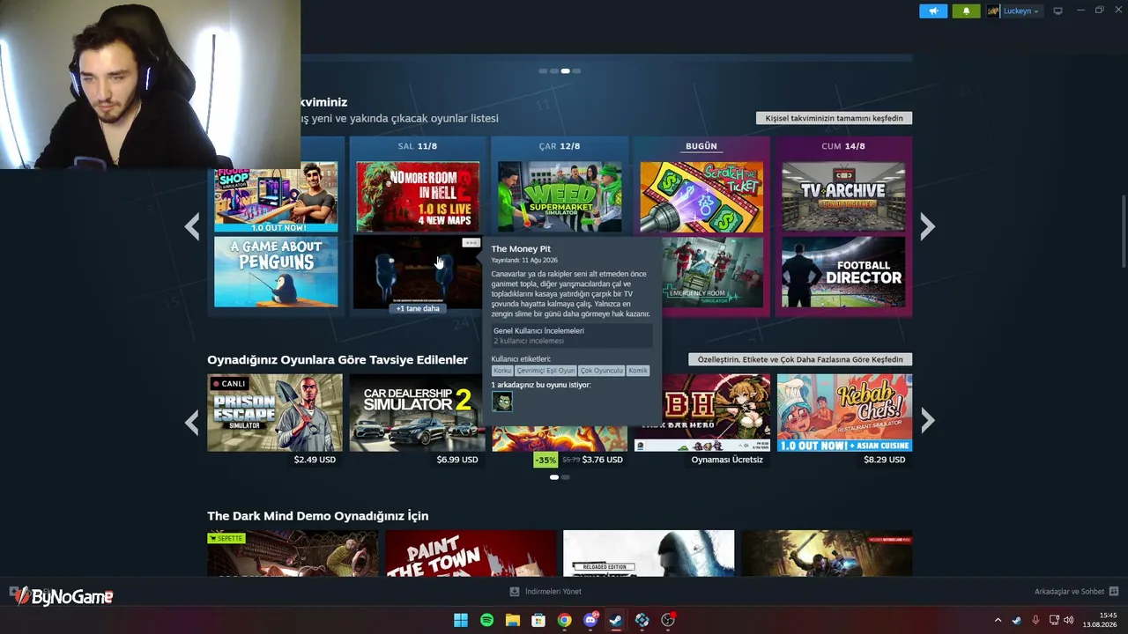Select the second page dot under recommended games
Image resolution: width=1128 pixels, height=634 pixels.
point(565,477)
